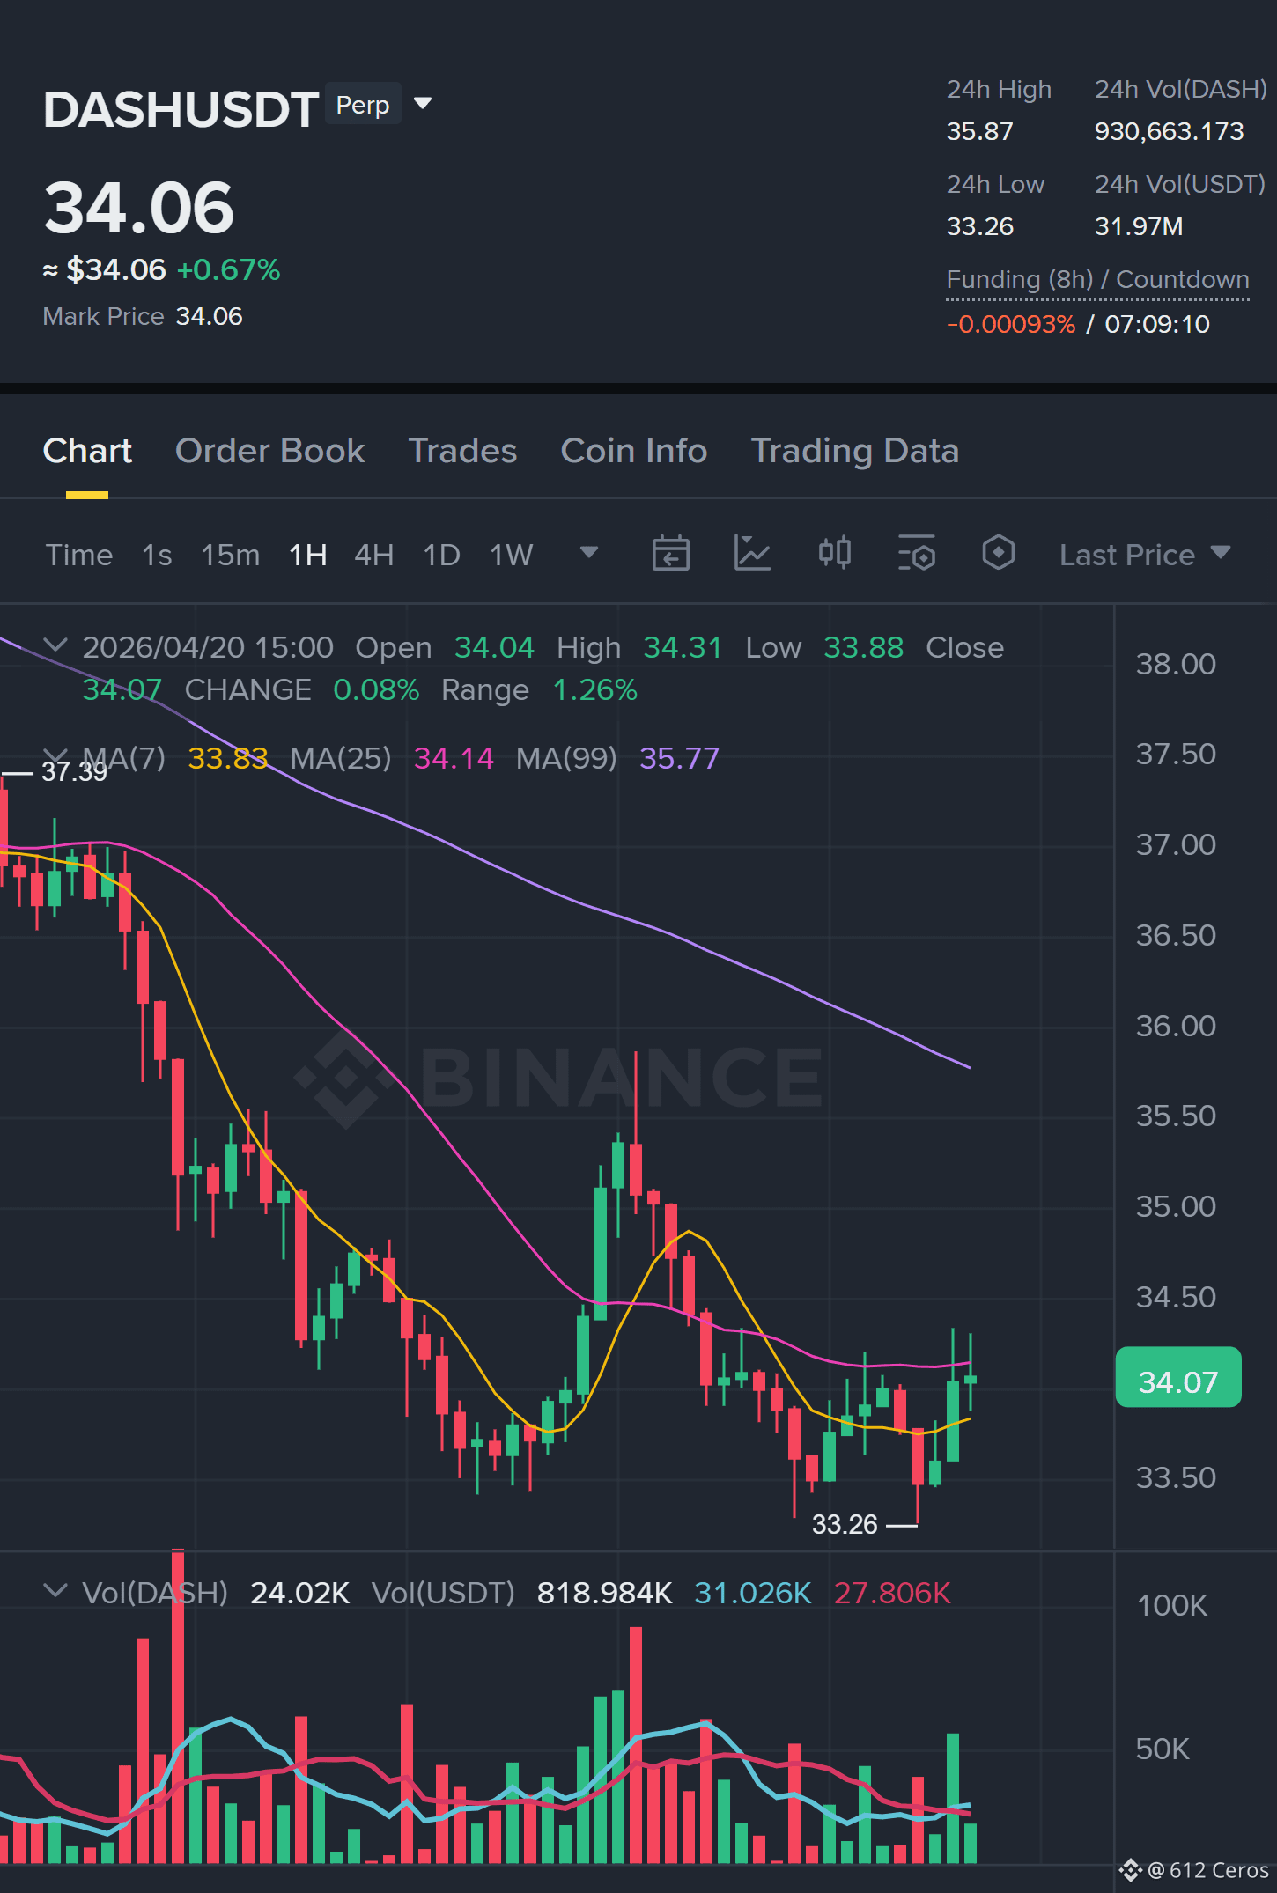Screen dimensions: 1277x1893
Task: Click the hexagon chart preferences icon
Action: coord(998,553)
